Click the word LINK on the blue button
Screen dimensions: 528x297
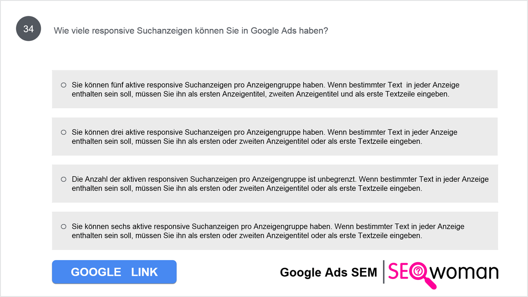point(144,272)
